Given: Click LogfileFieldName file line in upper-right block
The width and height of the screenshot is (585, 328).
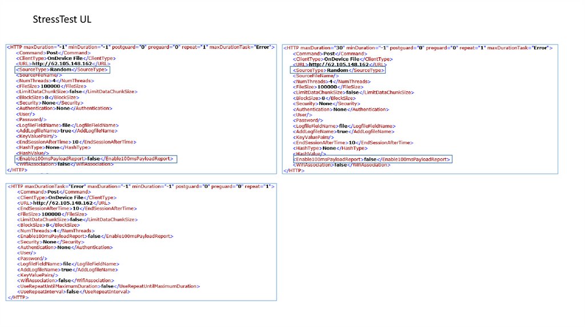Looking at the screenshot, I should point(344,126).
